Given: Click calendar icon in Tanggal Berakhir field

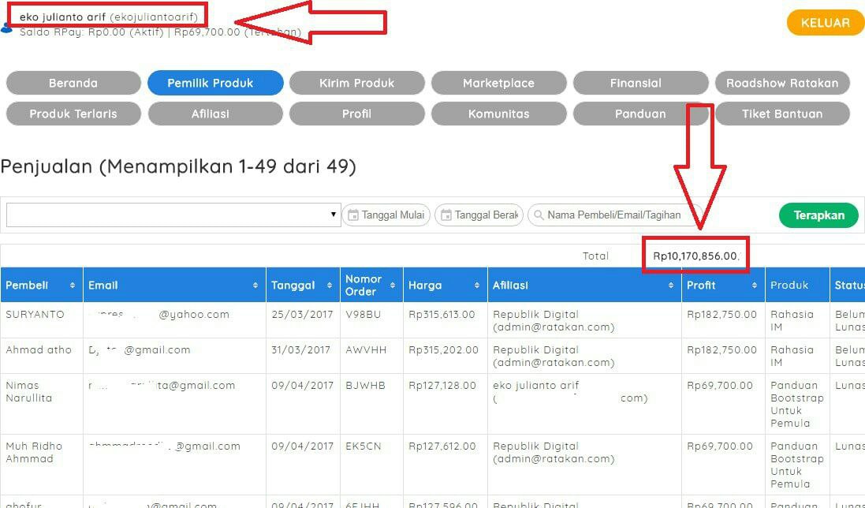Looking at the screenshot, I should coord(446,215).
